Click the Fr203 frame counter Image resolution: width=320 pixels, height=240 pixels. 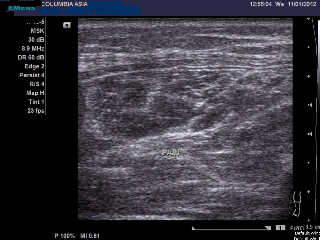click(297, 228)
